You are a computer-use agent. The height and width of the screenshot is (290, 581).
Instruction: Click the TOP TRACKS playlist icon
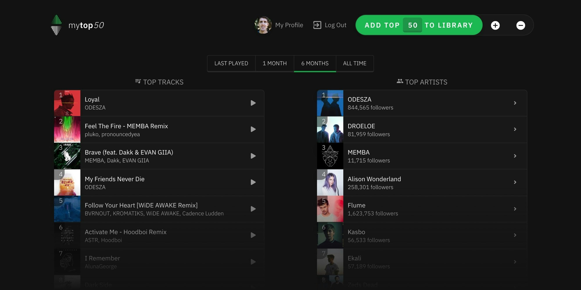(x=138, y=81)
